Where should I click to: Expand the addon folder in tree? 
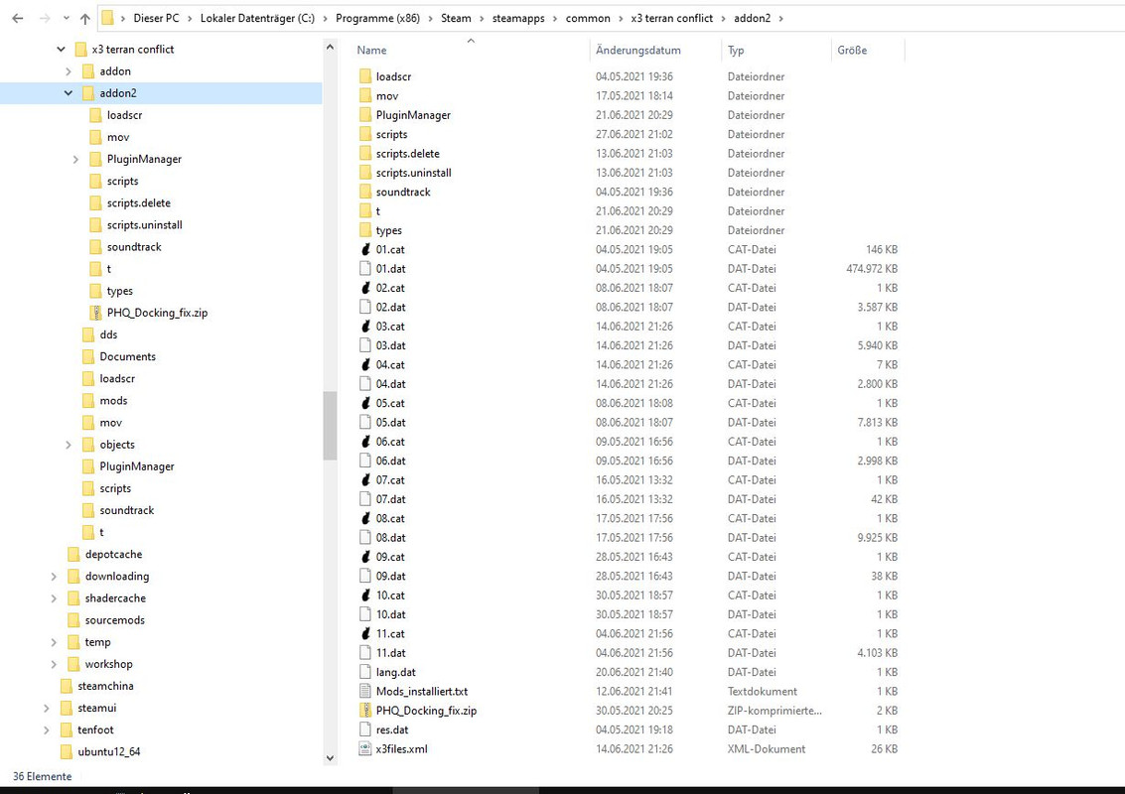69,71
